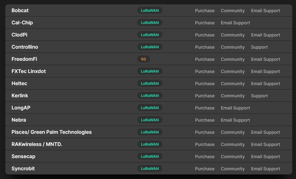The width and height of the screenshot is (296, 179).
Task: Open Purchase link for FreedomFi
Action: [205, 59]
